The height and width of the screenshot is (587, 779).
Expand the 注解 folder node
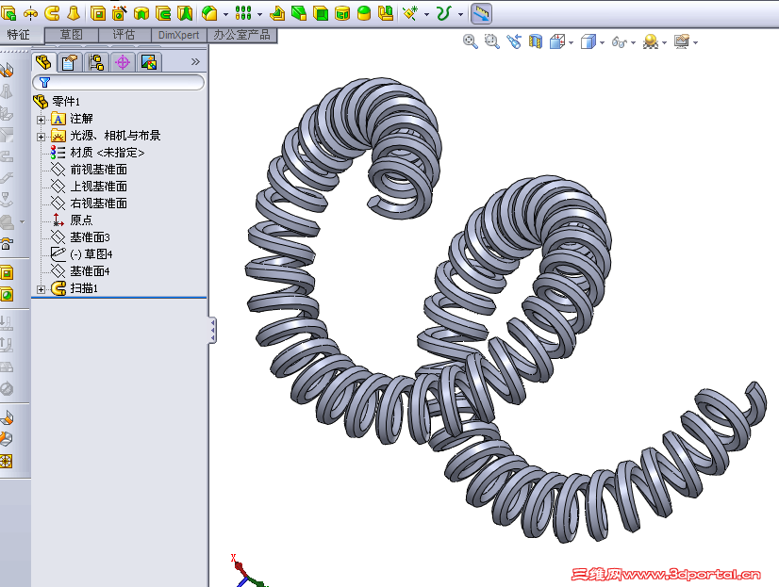coord(41,120)
